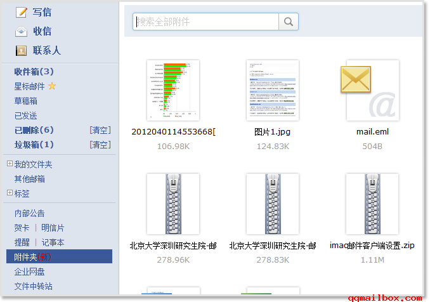Click the 504B file size text
The width and height of the screenshot is (430, 302).
[372, 146]
